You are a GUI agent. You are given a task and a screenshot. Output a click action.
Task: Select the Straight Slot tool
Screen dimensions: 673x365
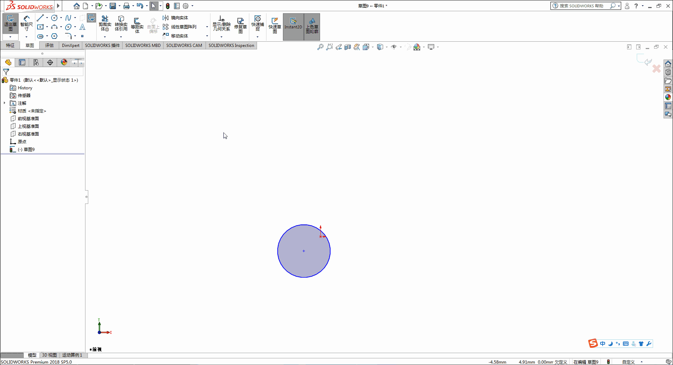click(40, 36)
